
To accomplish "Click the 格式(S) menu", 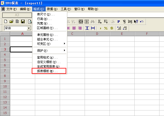I will [x=39, y=9].
